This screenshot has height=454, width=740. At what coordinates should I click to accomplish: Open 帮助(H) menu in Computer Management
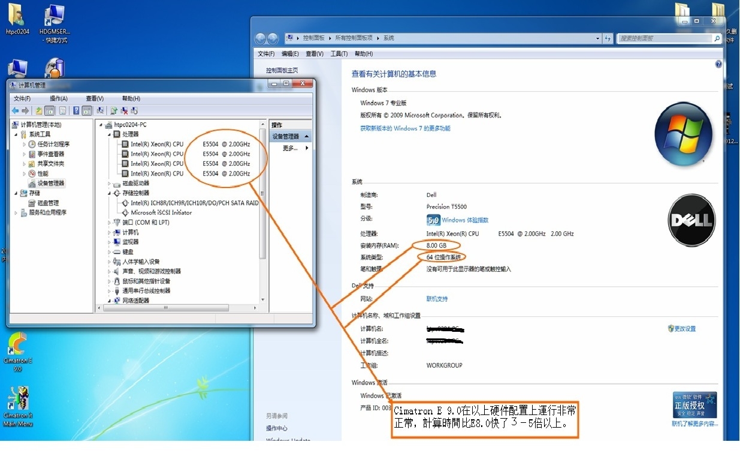pyautogui.click(x=131, y=99)
